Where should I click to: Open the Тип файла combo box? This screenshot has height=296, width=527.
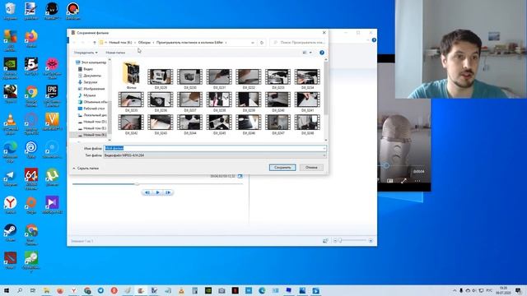[215, 155]
